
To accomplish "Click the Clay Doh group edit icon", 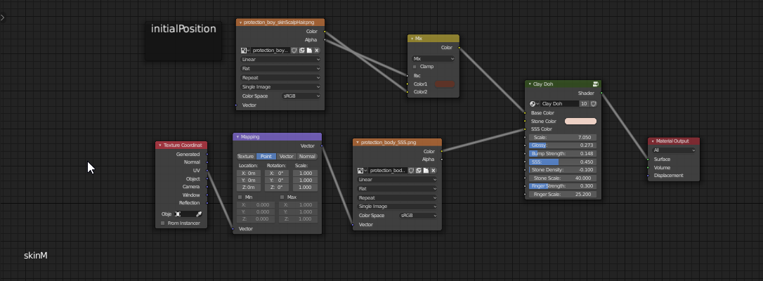I will (596, 84).
